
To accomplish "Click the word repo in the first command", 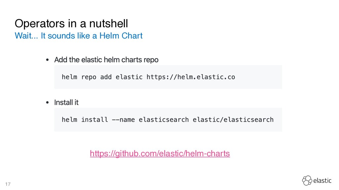I will (89, 77).
